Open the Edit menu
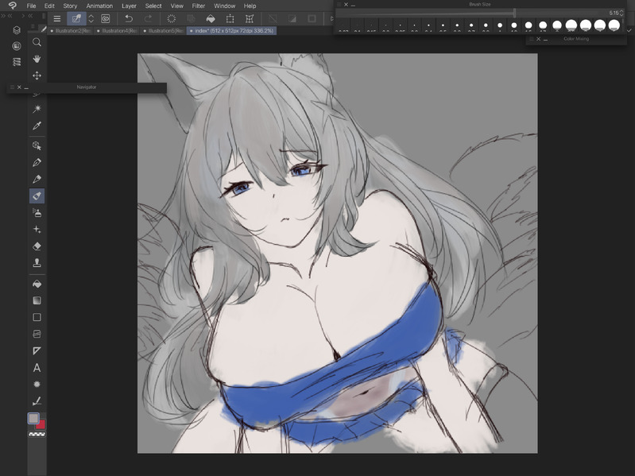Viewport: 635px width, 476px height. (x=49, y=6)
